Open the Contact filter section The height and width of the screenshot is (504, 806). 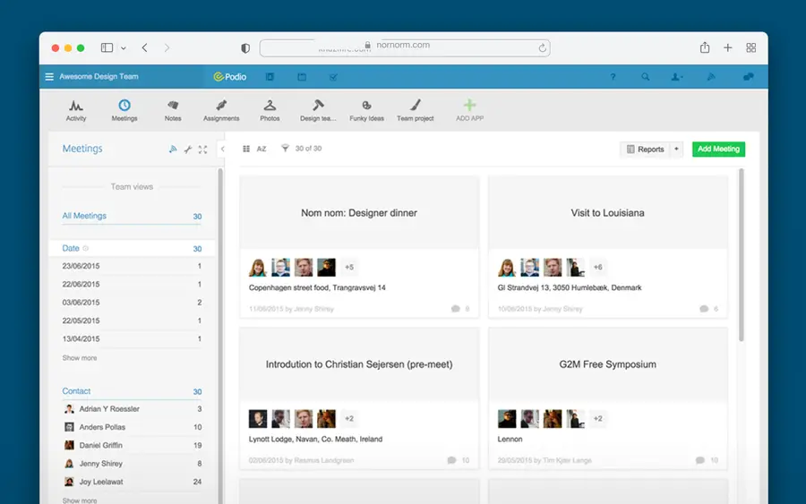coord(132,391)
